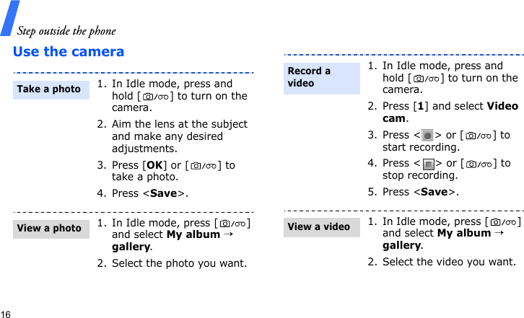Select the 'Take a photo' section label
Screen dimensions: 524x318
(x=49, y=89)
